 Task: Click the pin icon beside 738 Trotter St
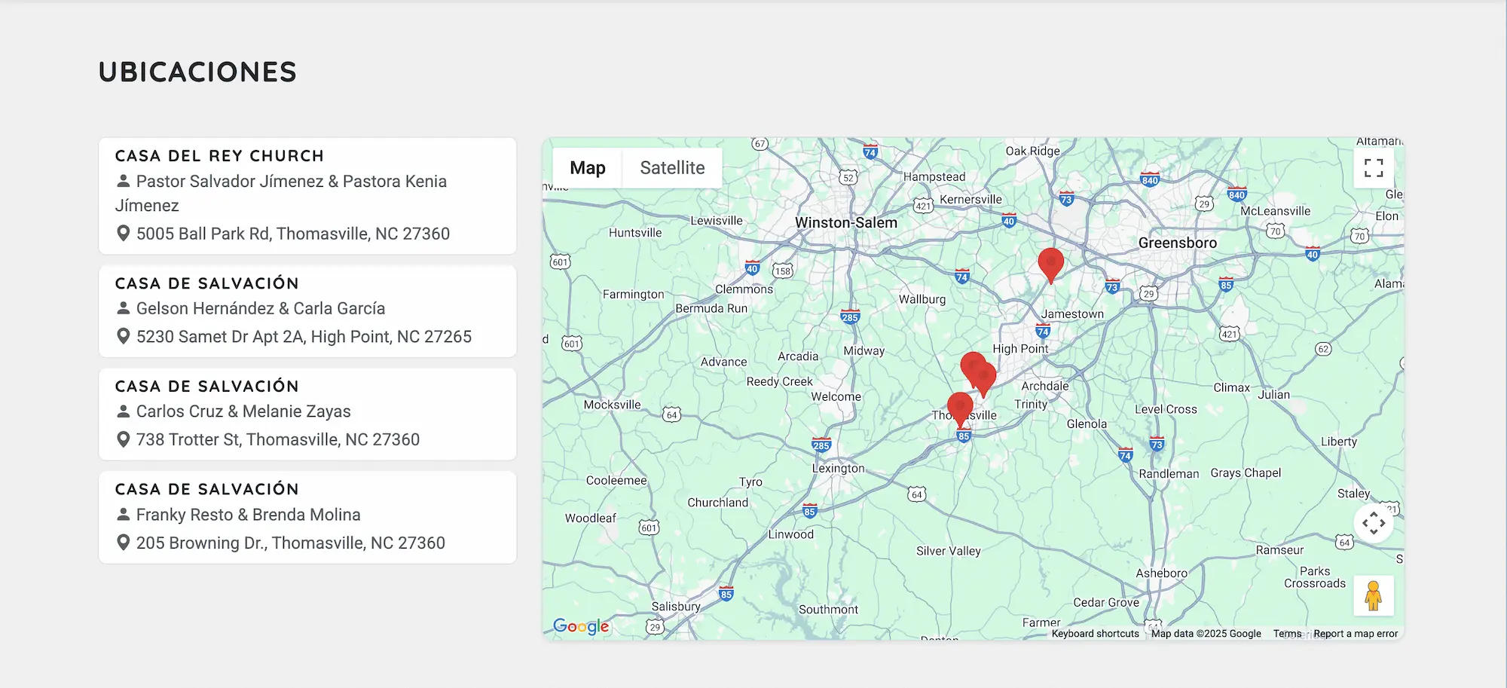tap(124, 439)
